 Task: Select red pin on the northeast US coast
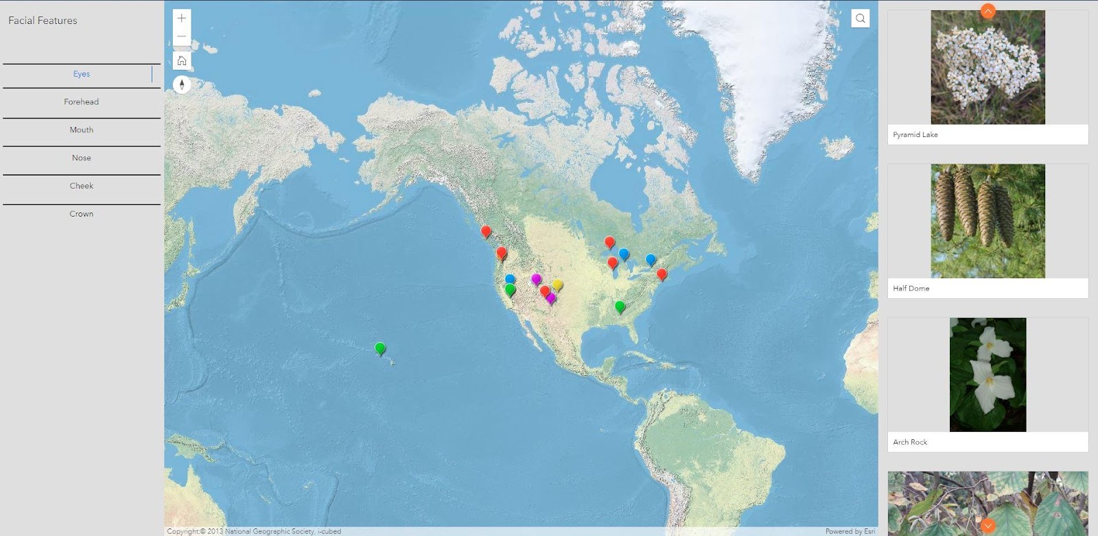[x=662, y=274]
